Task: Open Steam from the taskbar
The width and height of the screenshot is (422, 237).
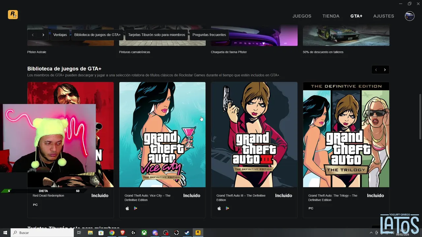Action: (187, 233)
